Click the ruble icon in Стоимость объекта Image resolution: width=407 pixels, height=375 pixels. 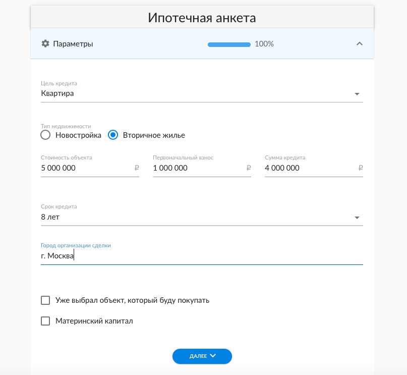pyautogui.click(x=137, y=168)
